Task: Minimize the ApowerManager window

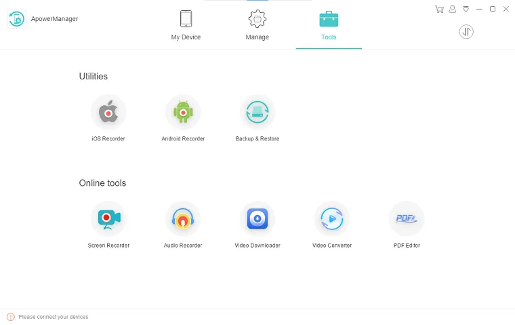Action: tap(479, 9)
